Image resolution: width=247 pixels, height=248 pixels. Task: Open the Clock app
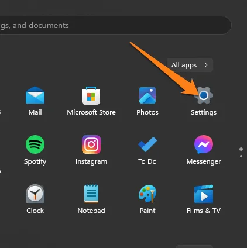[35, 194]
